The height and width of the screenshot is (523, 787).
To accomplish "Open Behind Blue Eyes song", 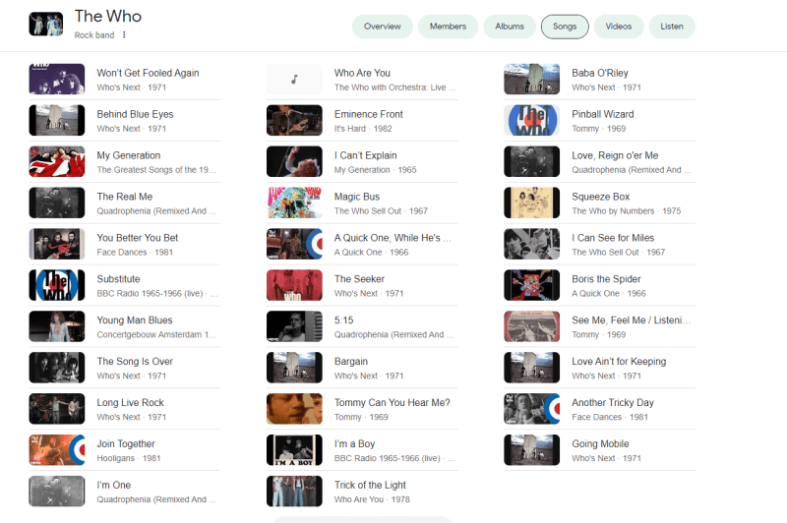I will [135, 114].
